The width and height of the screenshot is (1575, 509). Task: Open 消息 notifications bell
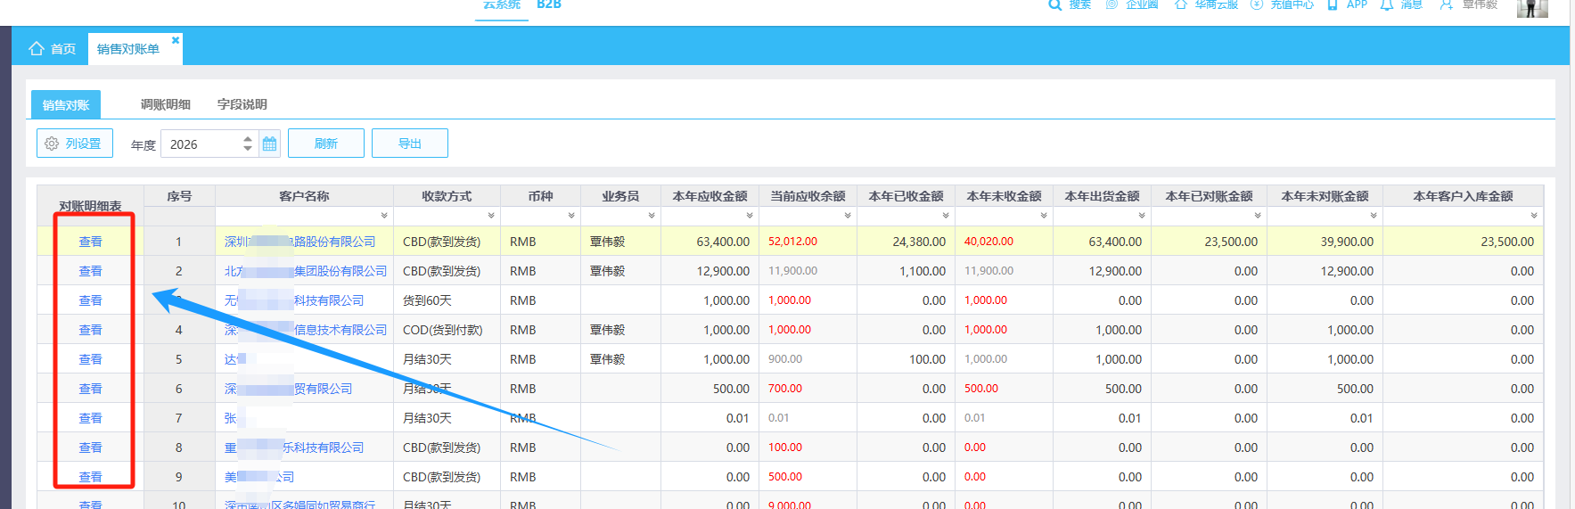[x=1387, y=4]
